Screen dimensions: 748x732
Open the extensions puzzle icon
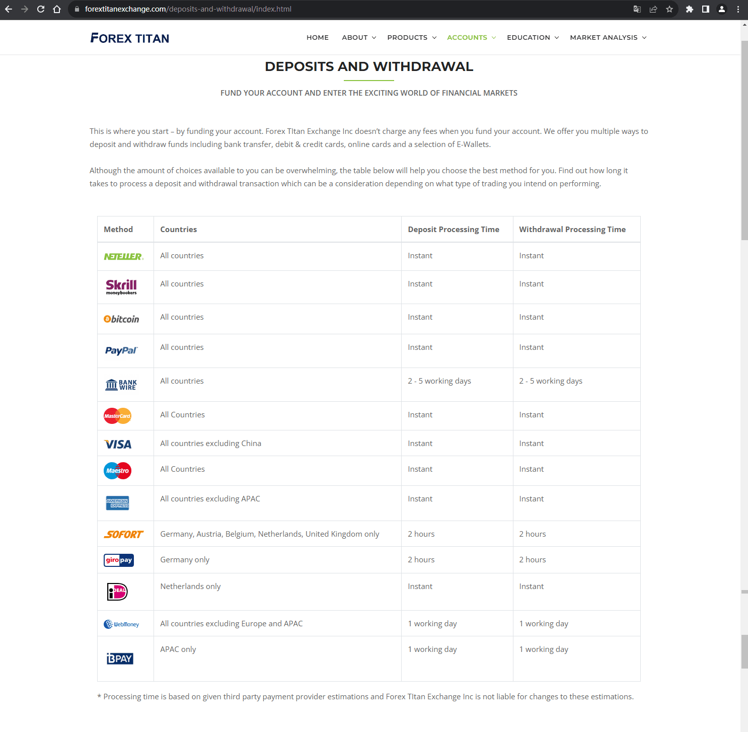(690, 9)
